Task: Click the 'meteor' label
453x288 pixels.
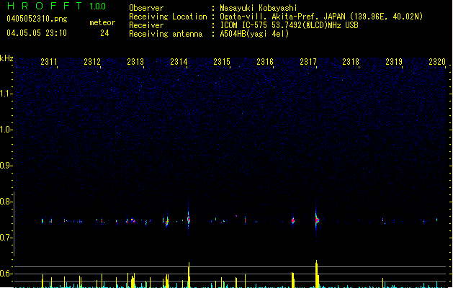Action: [102, 22]
